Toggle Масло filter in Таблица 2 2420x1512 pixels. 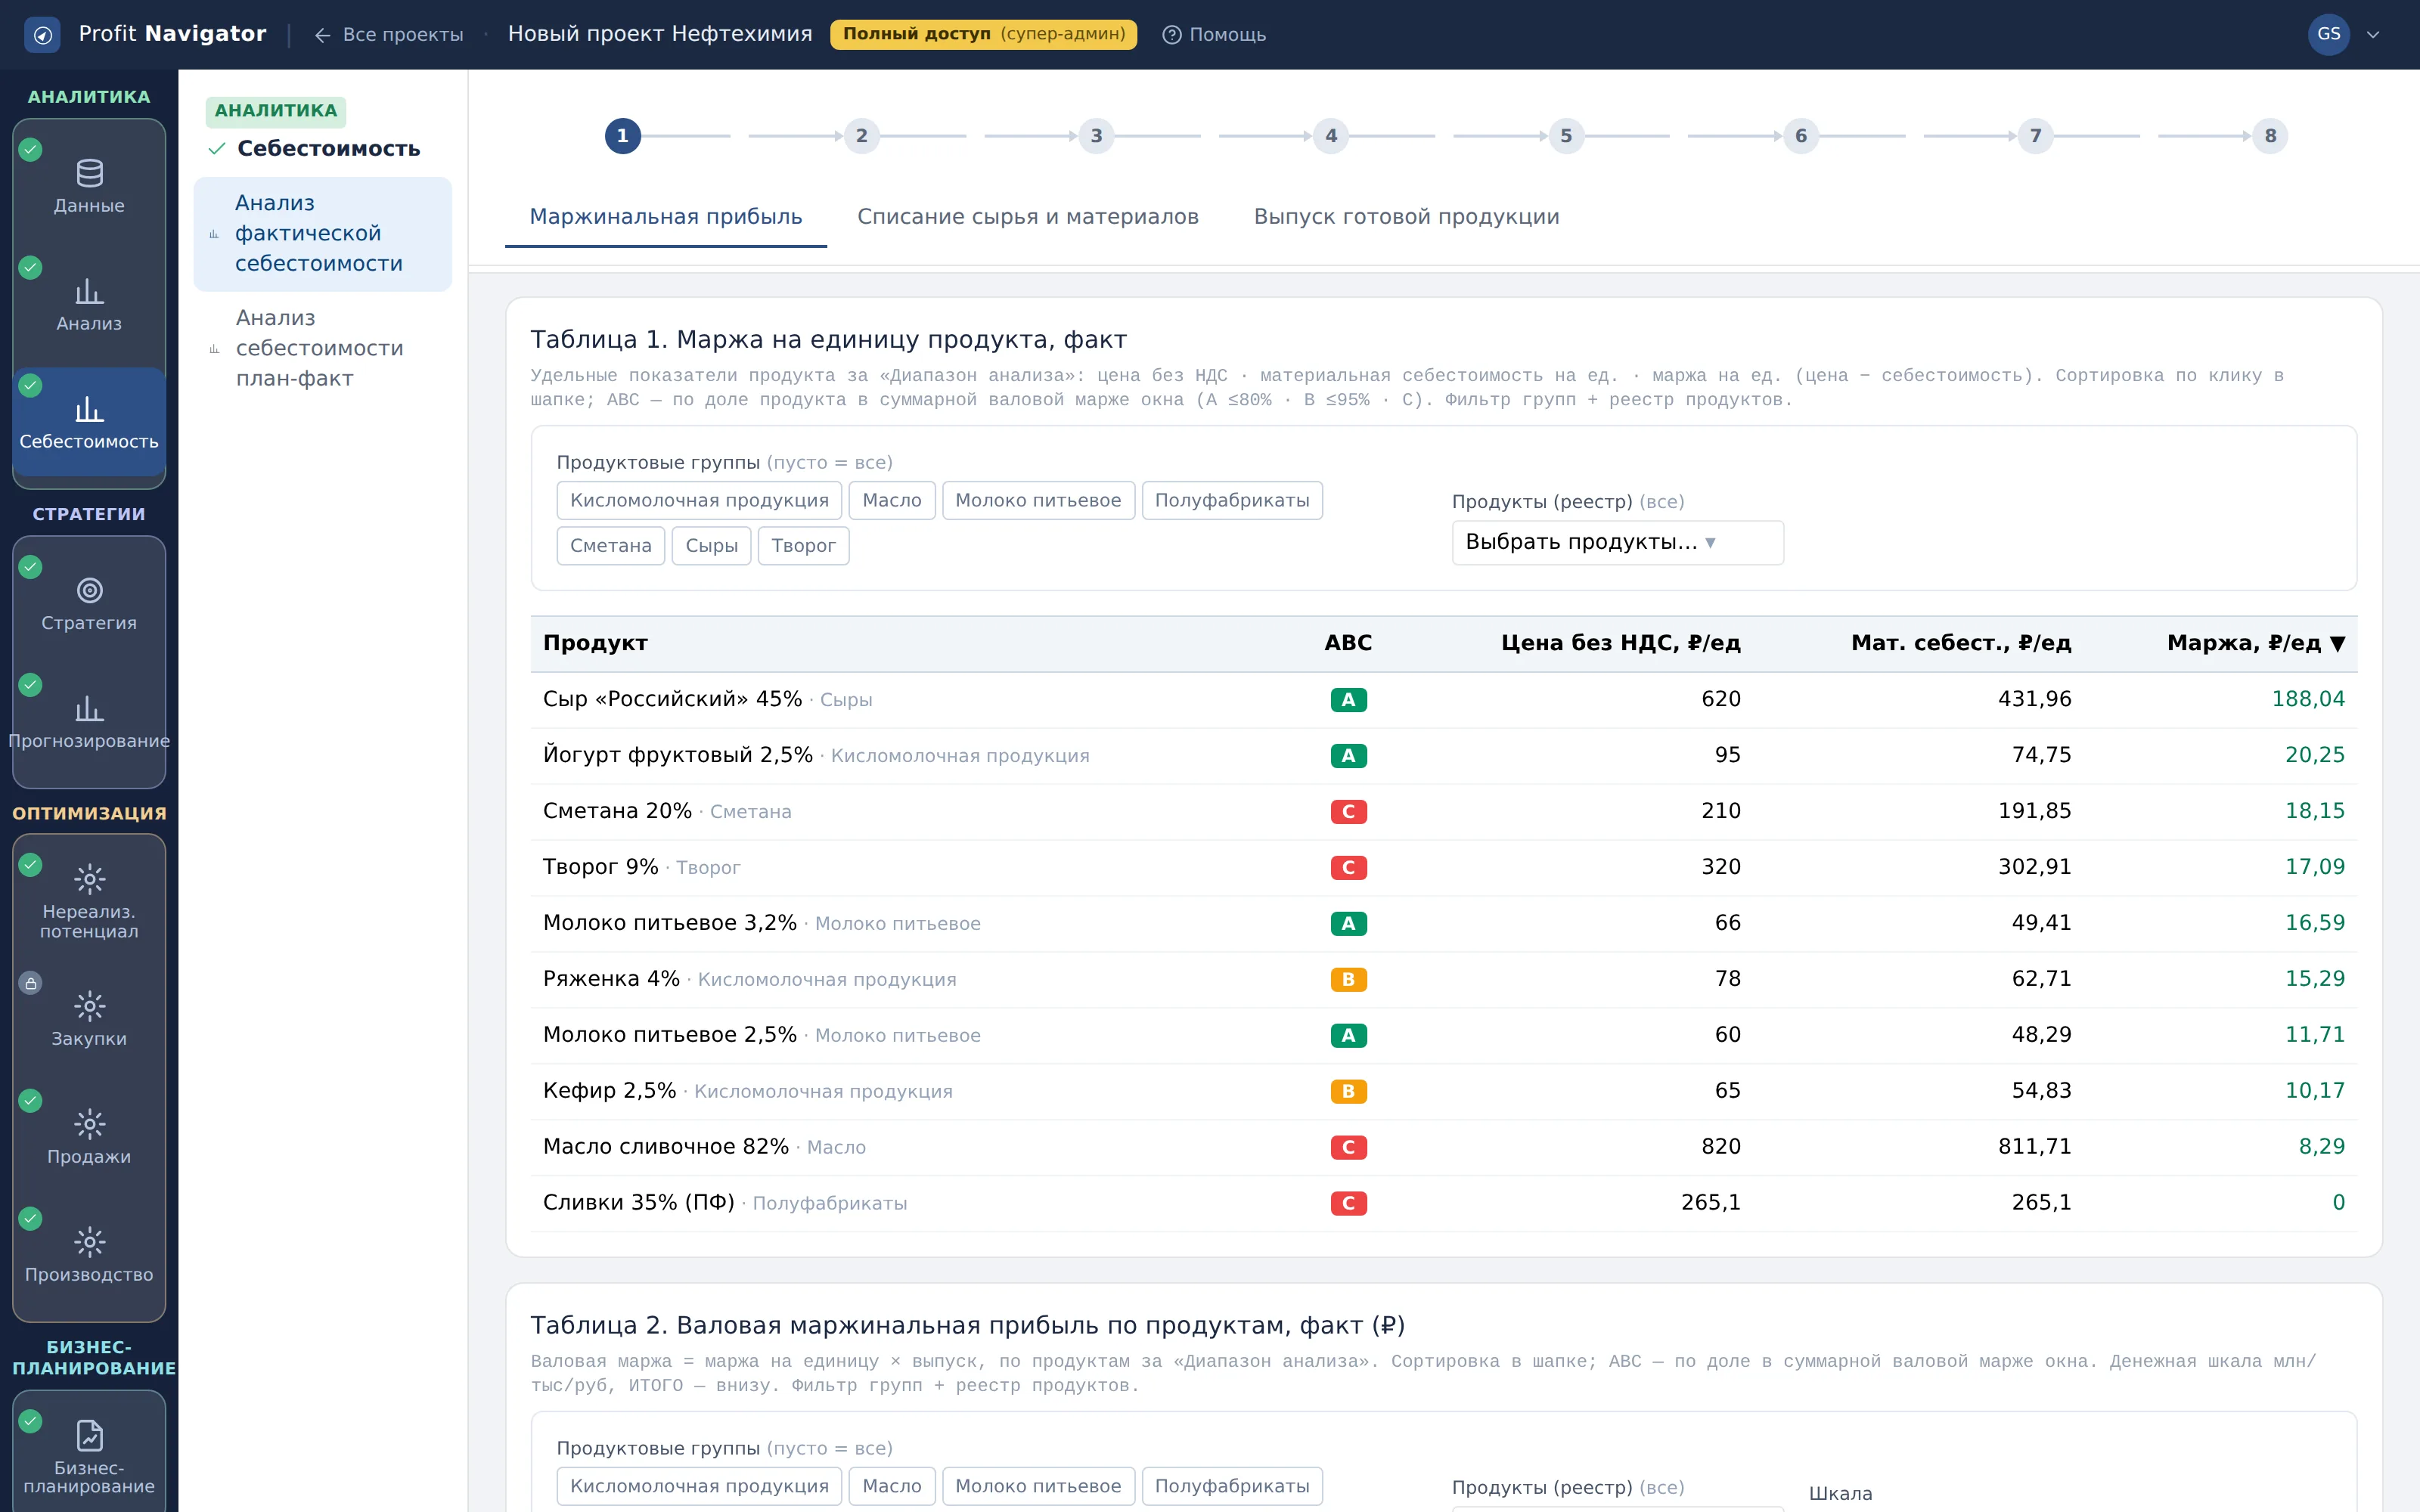pyautogui.click(x=891, y=1486)
